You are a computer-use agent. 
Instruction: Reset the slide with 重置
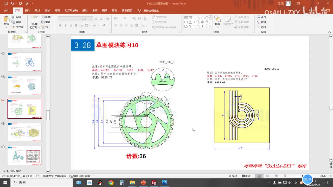point(46,22)
